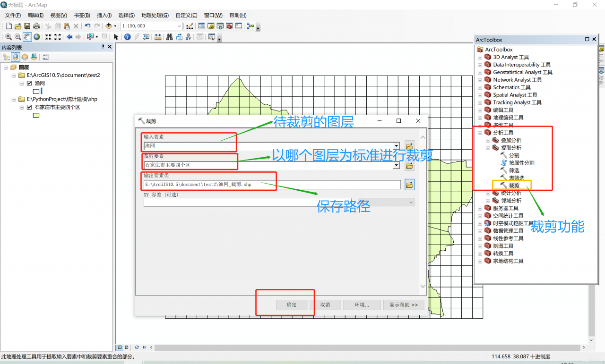The width and height of the screenshot is (605, 364).
Task: Go back to previous extent
Action: pyautogui.click(x=69, y=37)
